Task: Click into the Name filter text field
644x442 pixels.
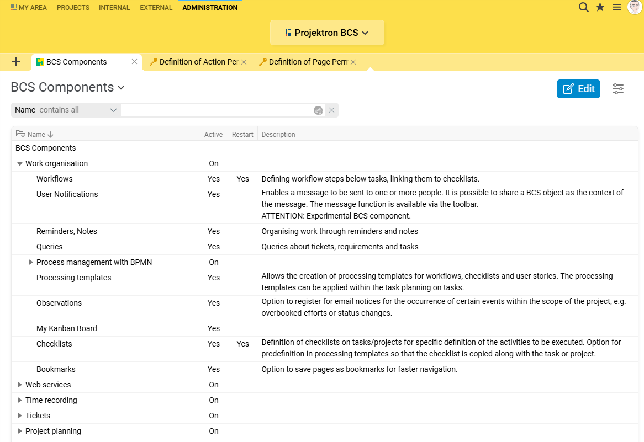Action: point(217,110)
